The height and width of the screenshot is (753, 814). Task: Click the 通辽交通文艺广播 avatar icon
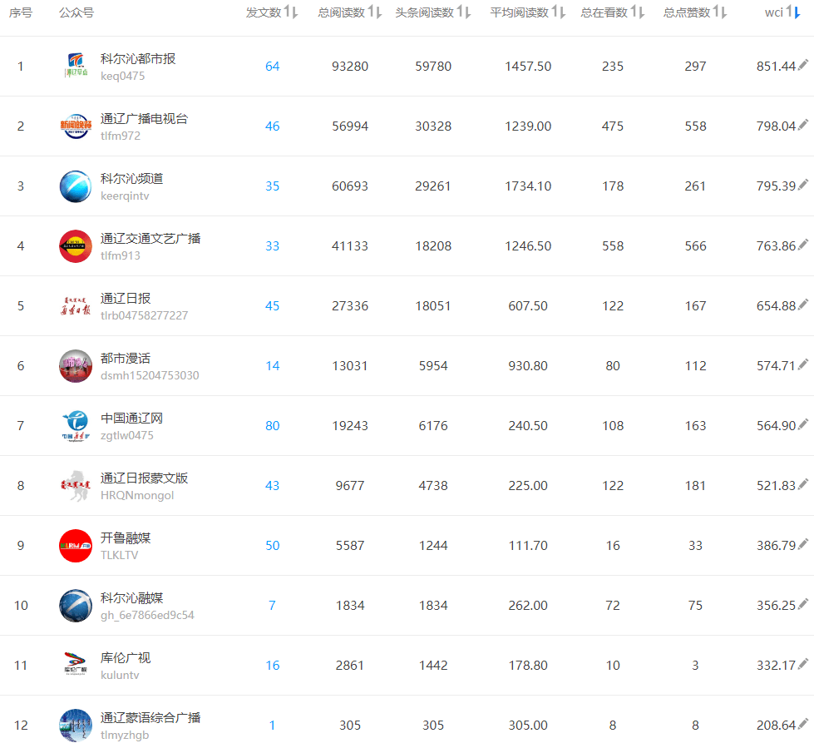tap(76, 246)
